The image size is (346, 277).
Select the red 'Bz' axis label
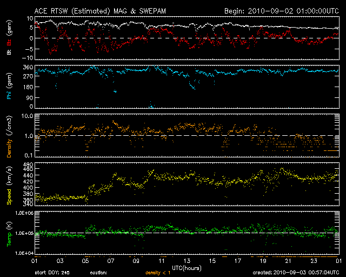(x=9, y=42)
